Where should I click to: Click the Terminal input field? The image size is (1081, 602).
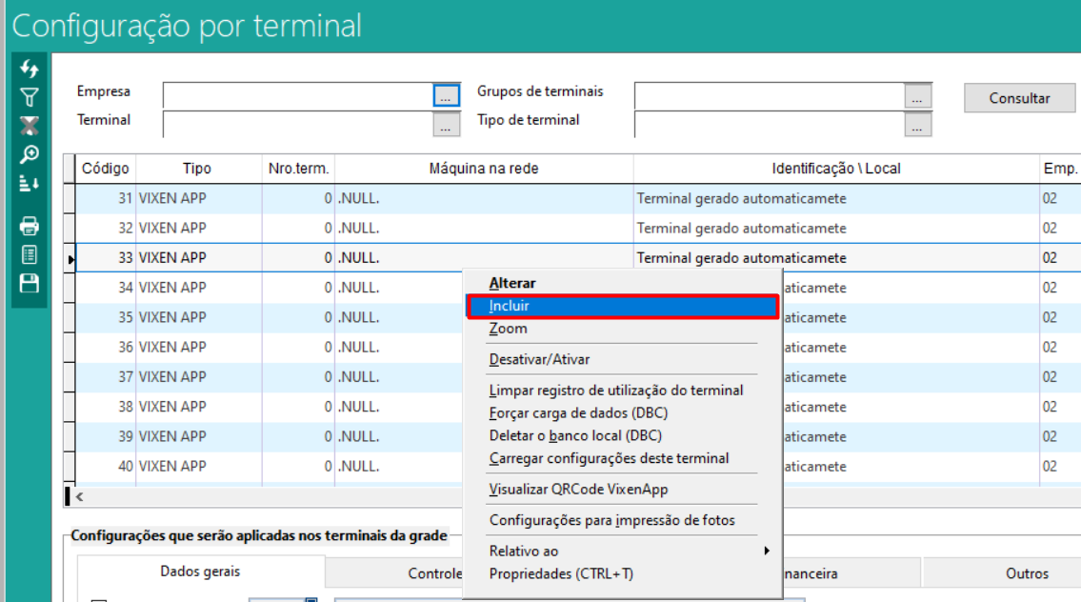click(297, 124)
